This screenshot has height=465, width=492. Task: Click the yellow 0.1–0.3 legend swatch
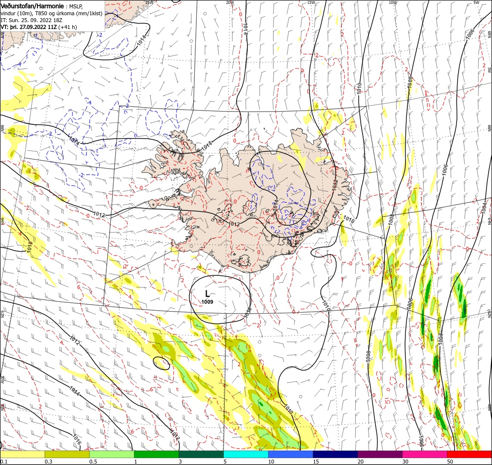22,454
